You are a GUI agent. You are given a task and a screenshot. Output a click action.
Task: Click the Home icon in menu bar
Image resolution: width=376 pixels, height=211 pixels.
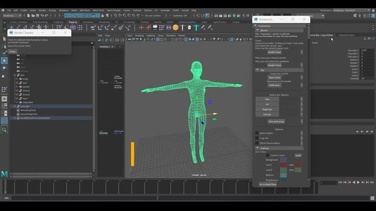(x=3, y=11)
